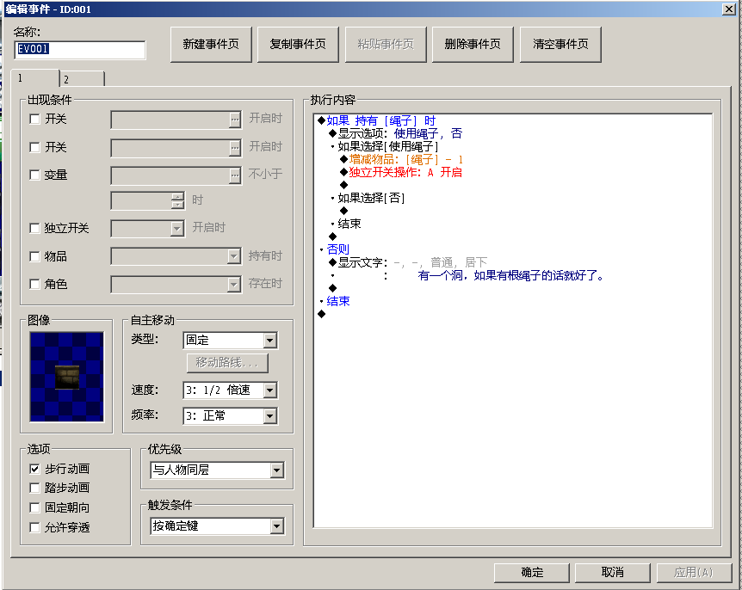
Task: Click the ellipsis button of 变量 field
Action: [235, 175]
